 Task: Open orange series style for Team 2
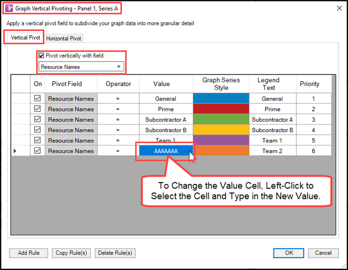tap(221, 150)
